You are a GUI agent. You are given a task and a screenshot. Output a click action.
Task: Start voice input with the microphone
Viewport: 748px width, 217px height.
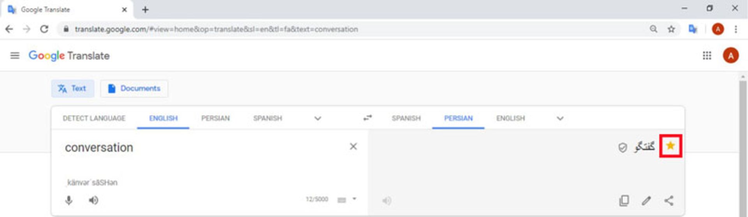(x=69, y=200)
